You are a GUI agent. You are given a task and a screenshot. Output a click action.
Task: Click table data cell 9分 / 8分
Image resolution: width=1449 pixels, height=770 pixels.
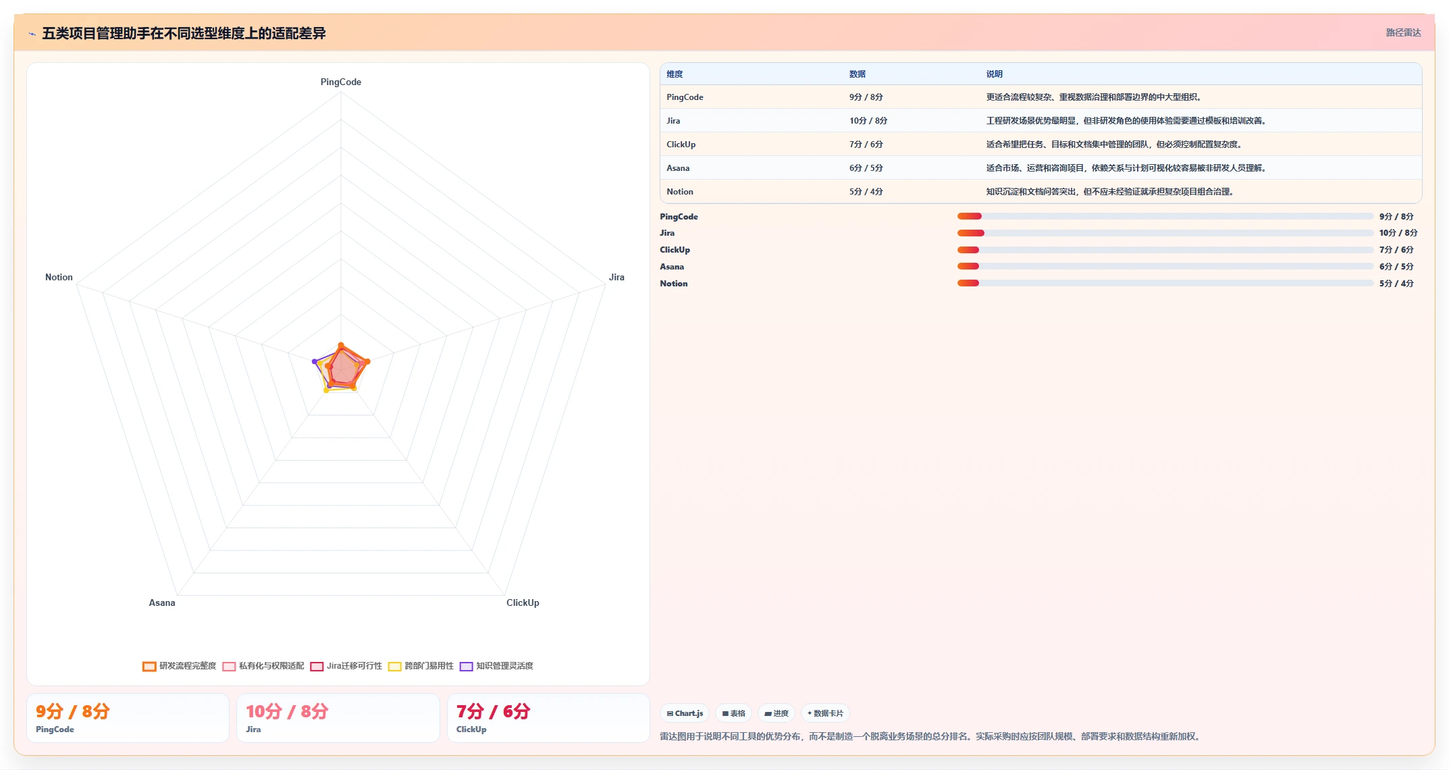[866, 97]
